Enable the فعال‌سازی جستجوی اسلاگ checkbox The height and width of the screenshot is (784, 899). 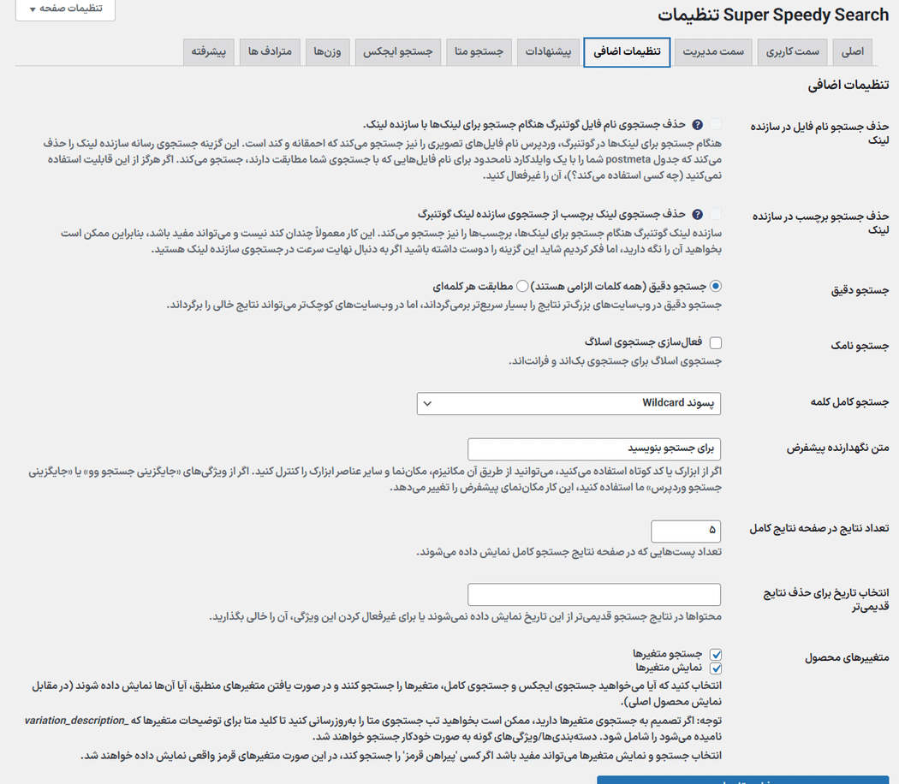tap(716, 343)
